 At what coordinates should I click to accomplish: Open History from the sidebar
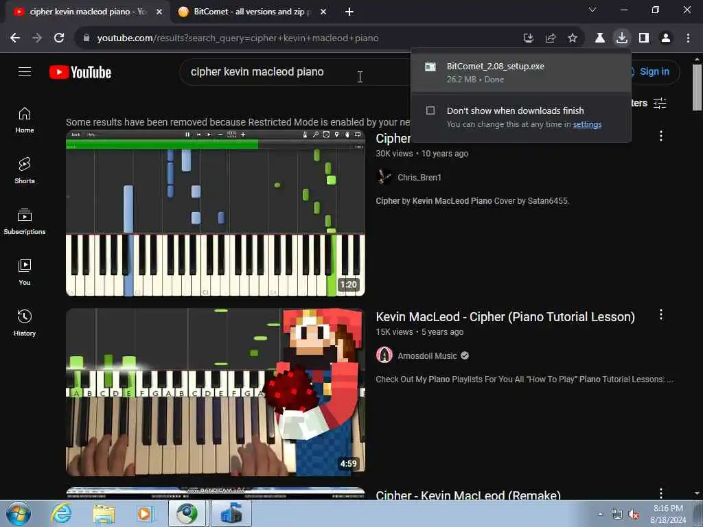coord(25,323)
